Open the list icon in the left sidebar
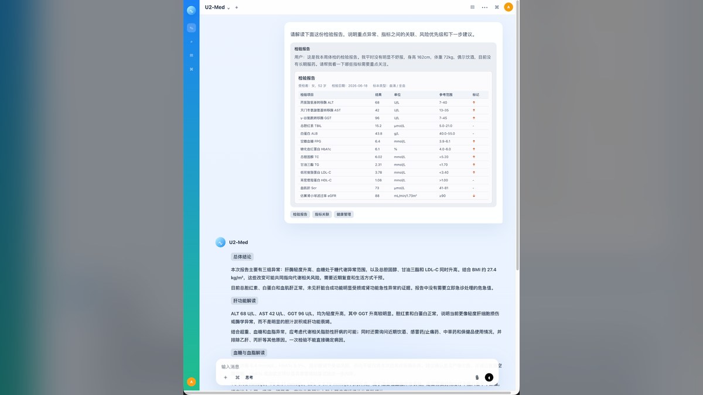 pyautogui.click(x=192, y=55)
